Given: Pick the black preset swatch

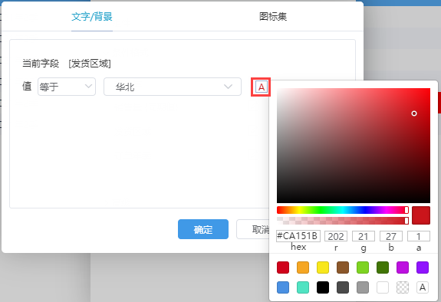Looking at the screenshot, I should (x=323, y=287).
